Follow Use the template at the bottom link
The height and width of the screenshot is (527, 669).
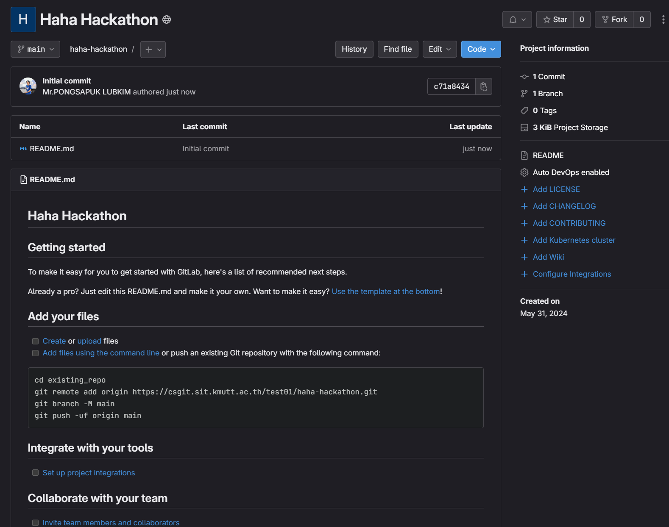pyautogui.click(x=386, y=291)
